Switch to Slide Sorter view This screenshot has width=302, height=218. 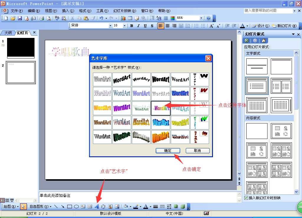[7, 200]
